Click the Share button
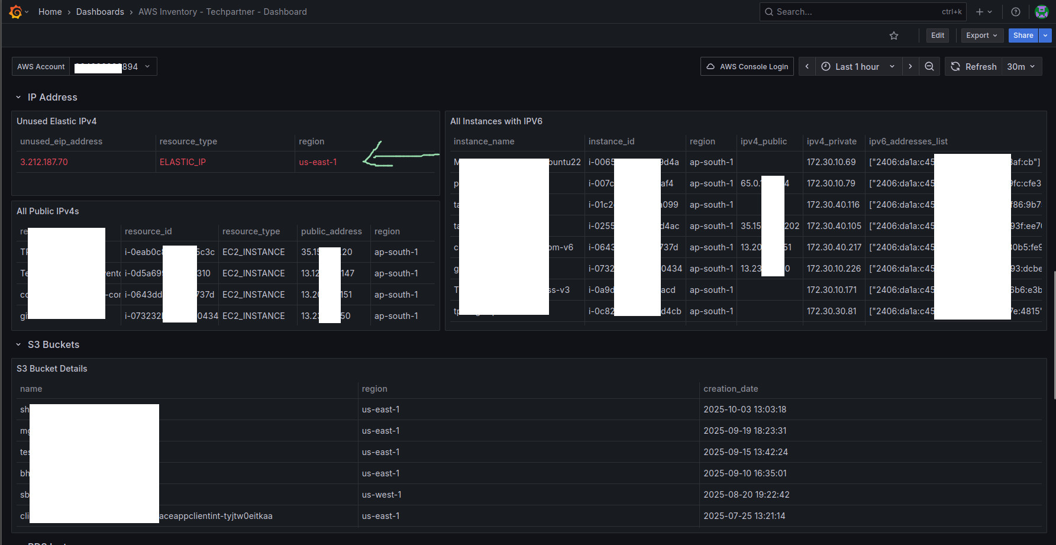The height and width of the screenshot is (545, 1056). click(1023, 36)
